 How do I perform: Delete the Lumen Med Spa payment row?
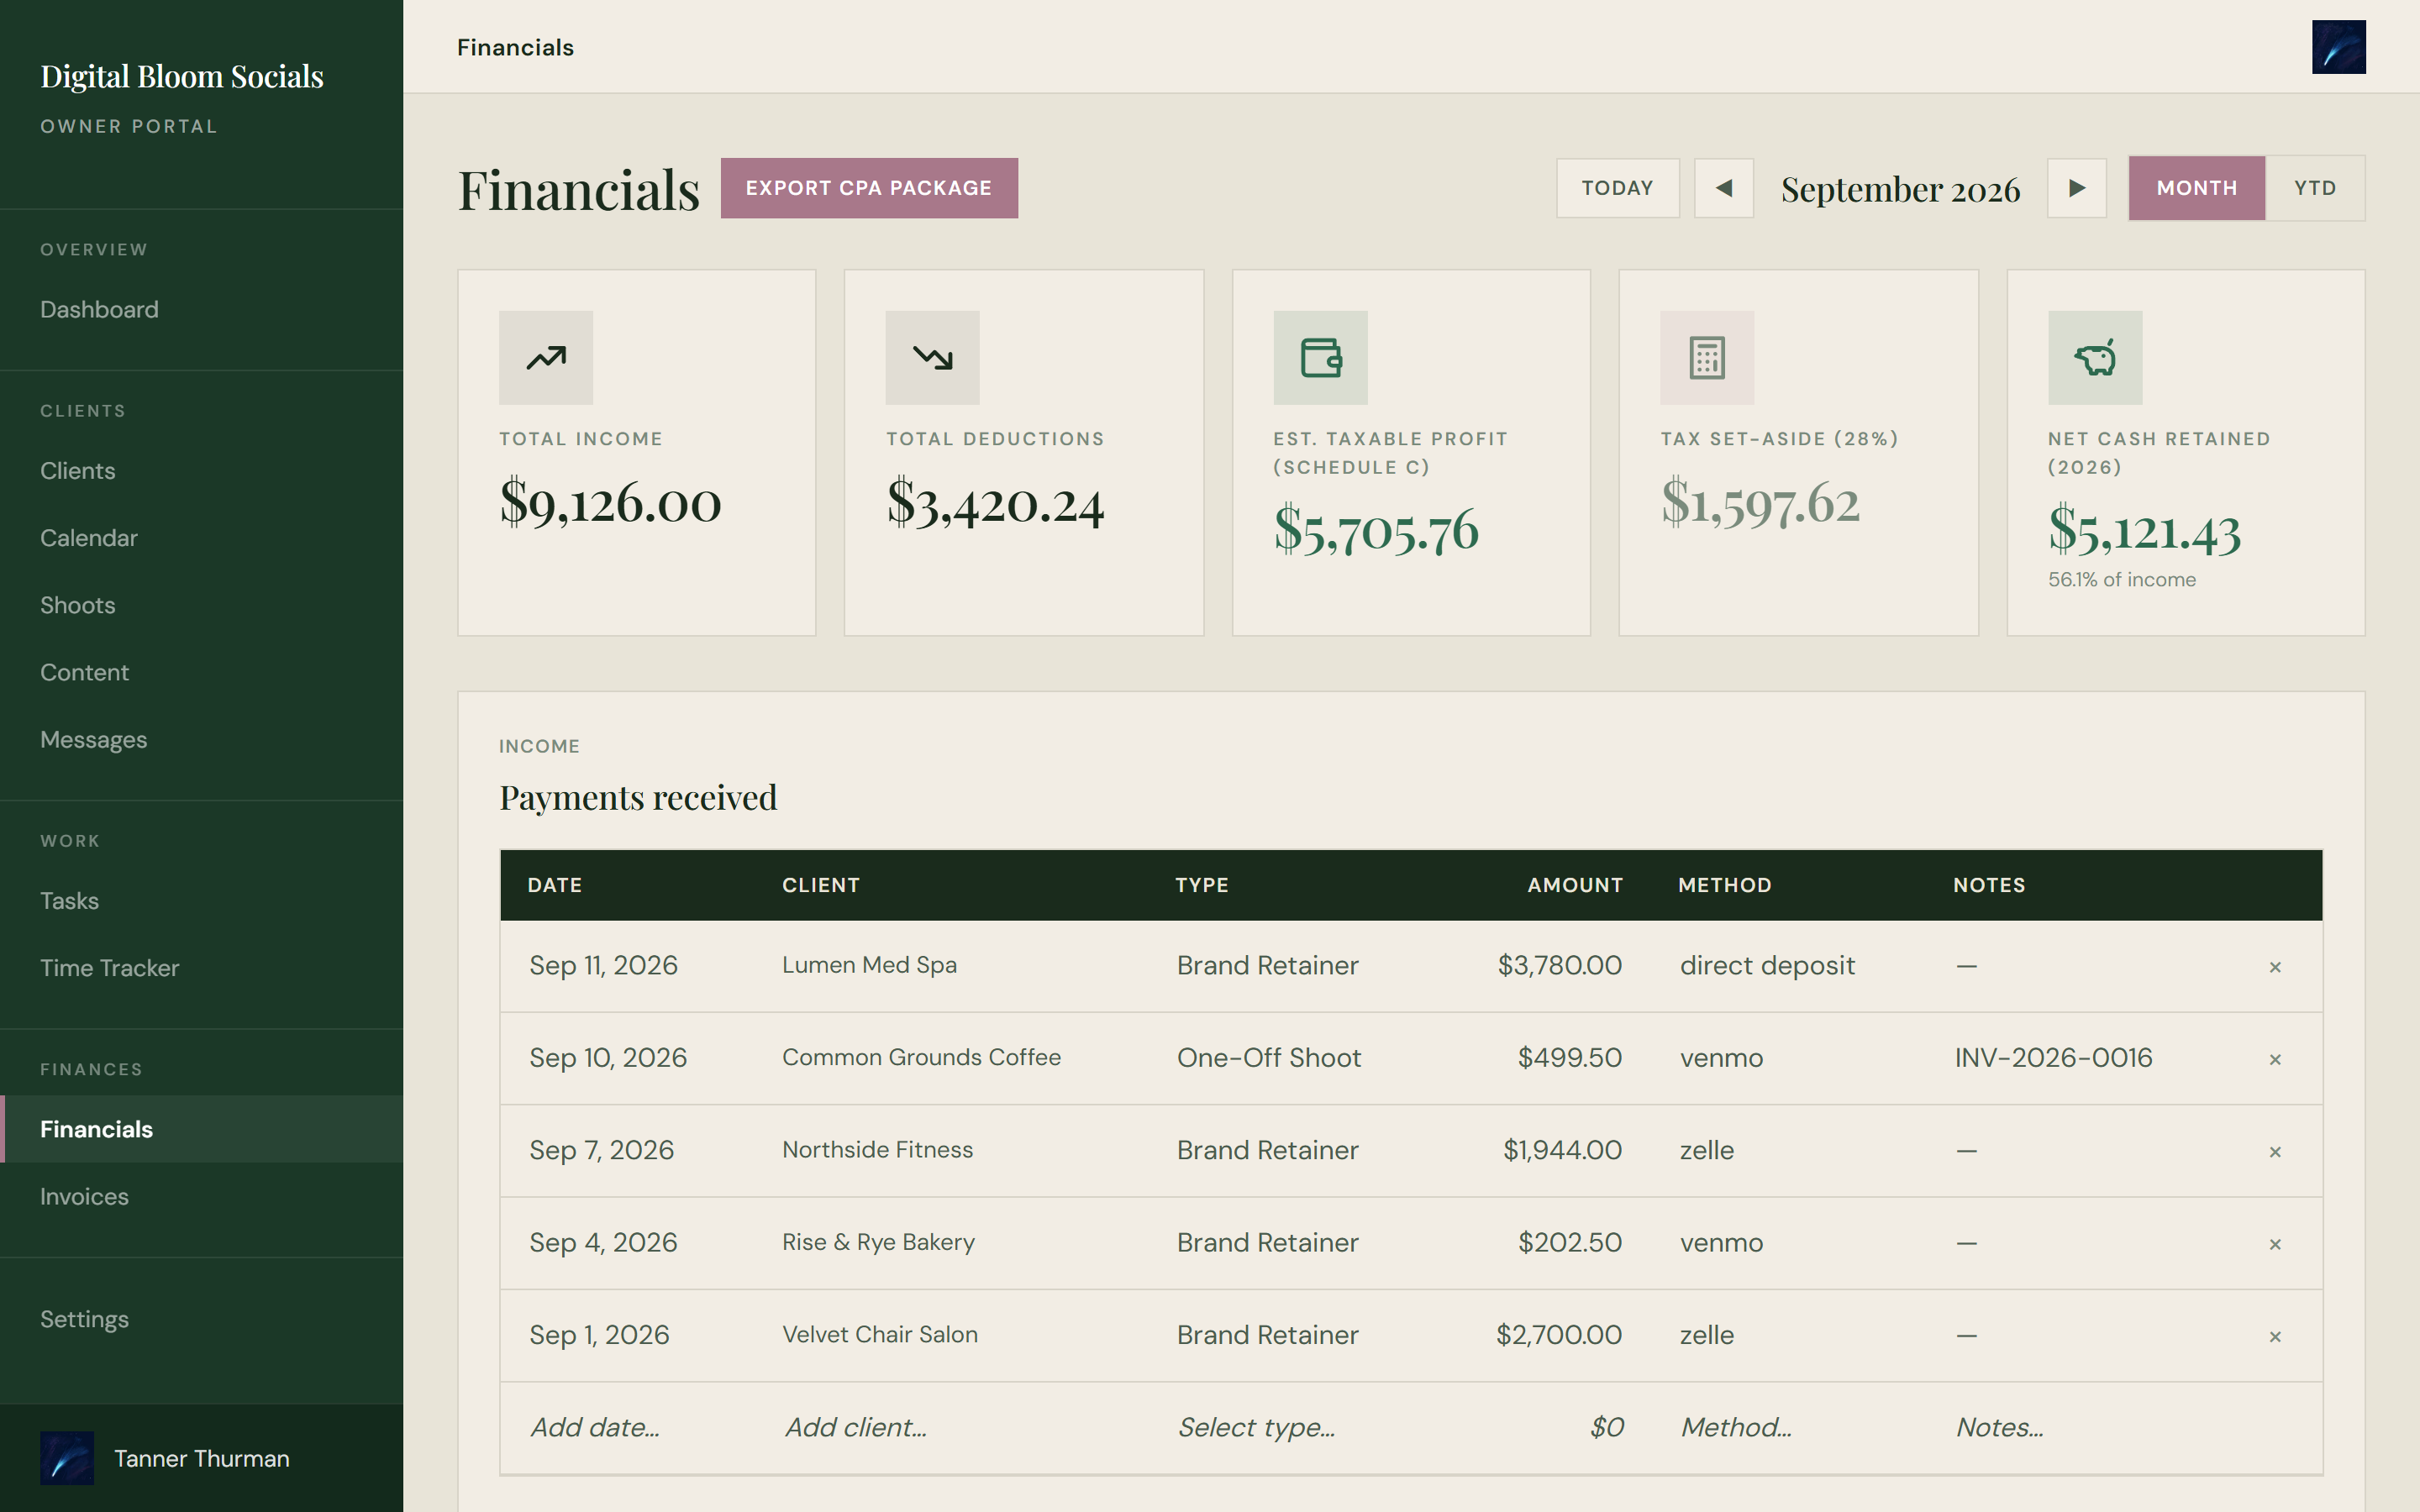(x=2275, y=967)
